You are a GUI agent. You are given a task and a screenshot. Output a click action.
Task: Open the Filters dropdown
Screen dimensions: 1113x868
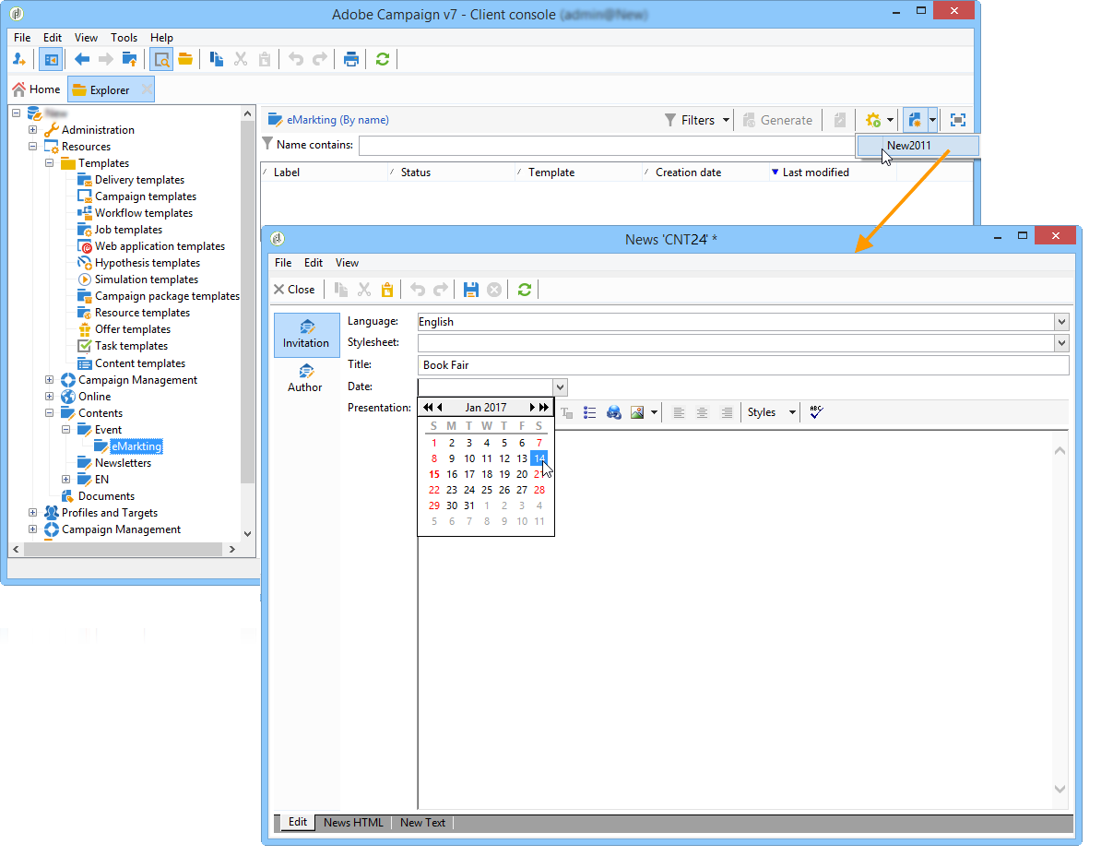tap(697, 120)
